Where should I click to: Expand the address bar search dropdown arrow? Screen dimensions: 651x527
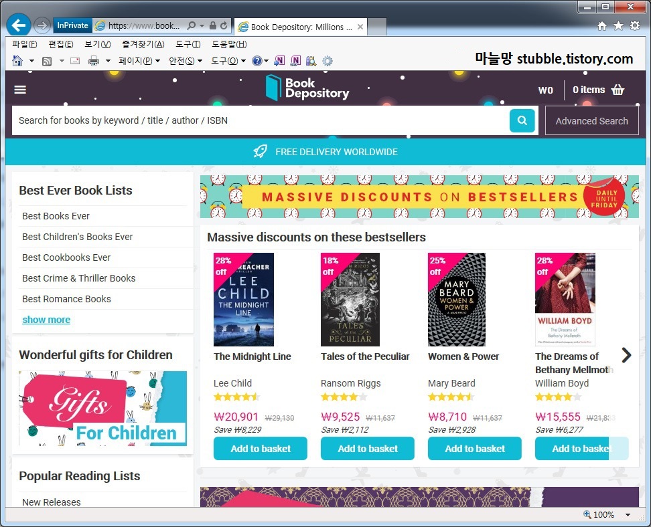[x=202, y=25]
